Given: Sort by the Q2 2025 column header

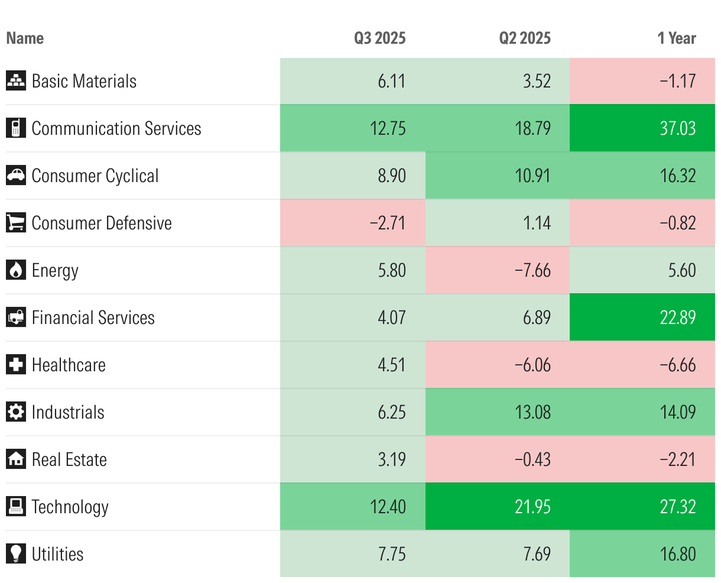Looking at the screenshot, I should point(525,38).
